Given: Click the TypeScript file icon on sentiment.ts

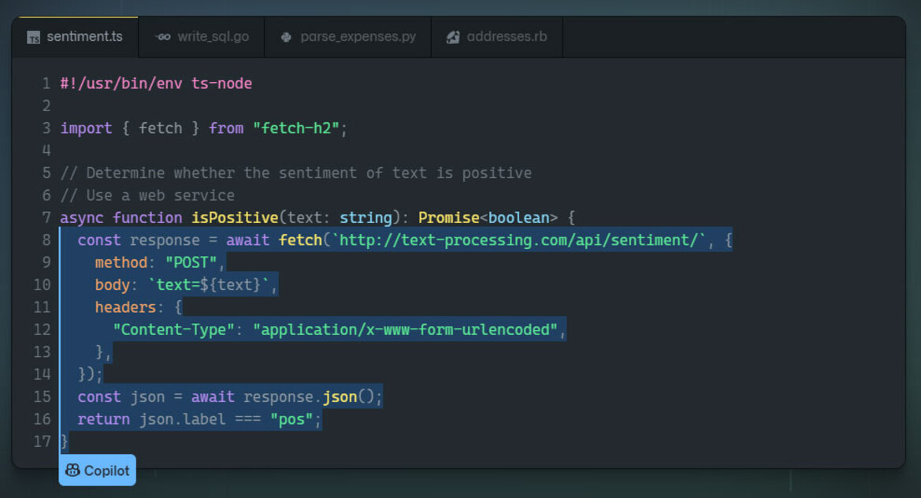Looking at the screenshot, I should point(33,38).
